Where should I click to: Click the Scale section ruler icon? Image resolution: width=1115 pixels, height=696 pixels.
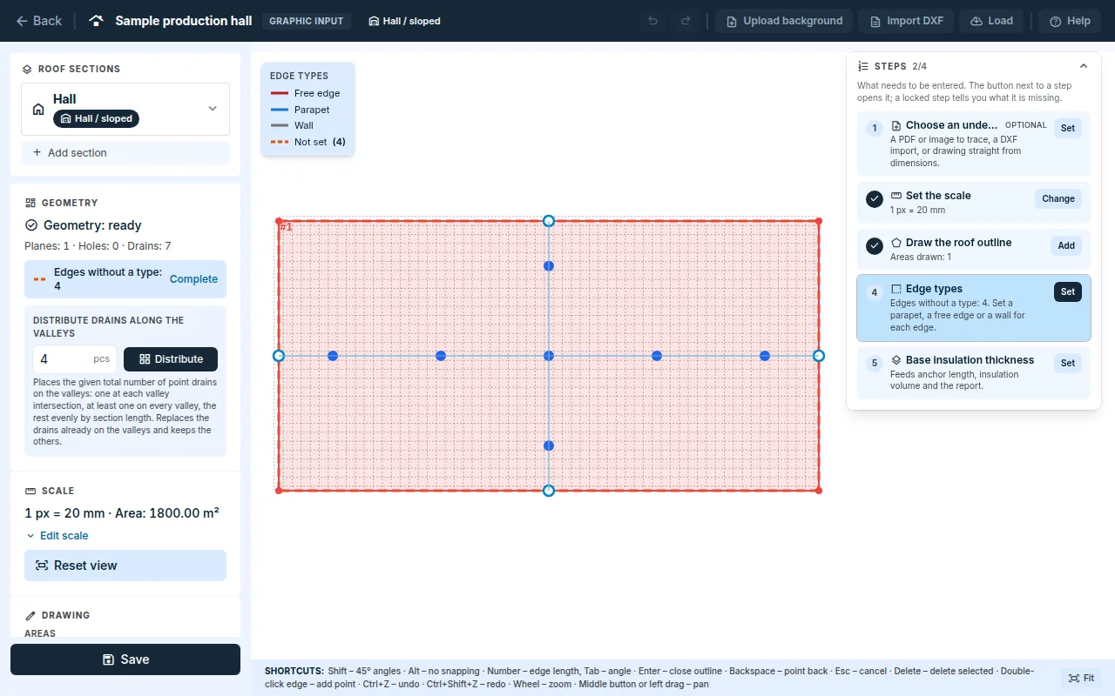30,491
